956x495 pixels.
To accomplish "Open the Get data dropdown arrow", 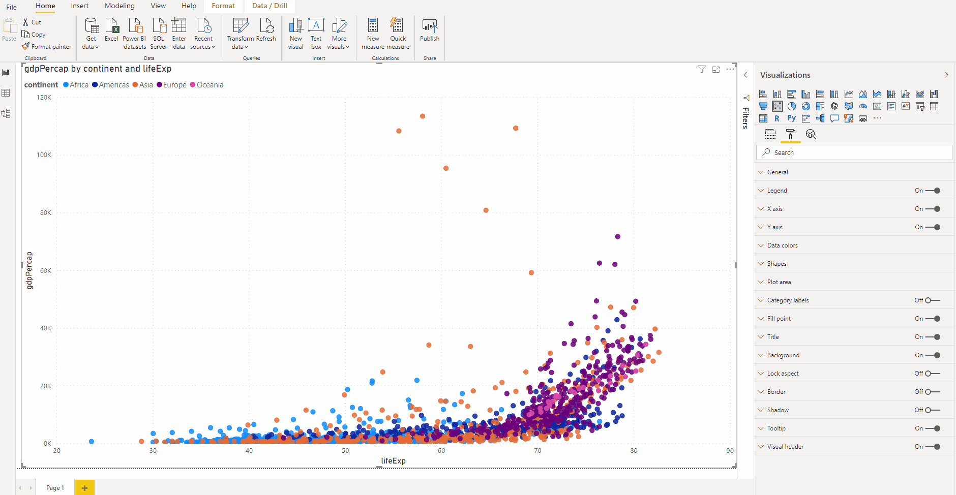I will coord(97,47).
